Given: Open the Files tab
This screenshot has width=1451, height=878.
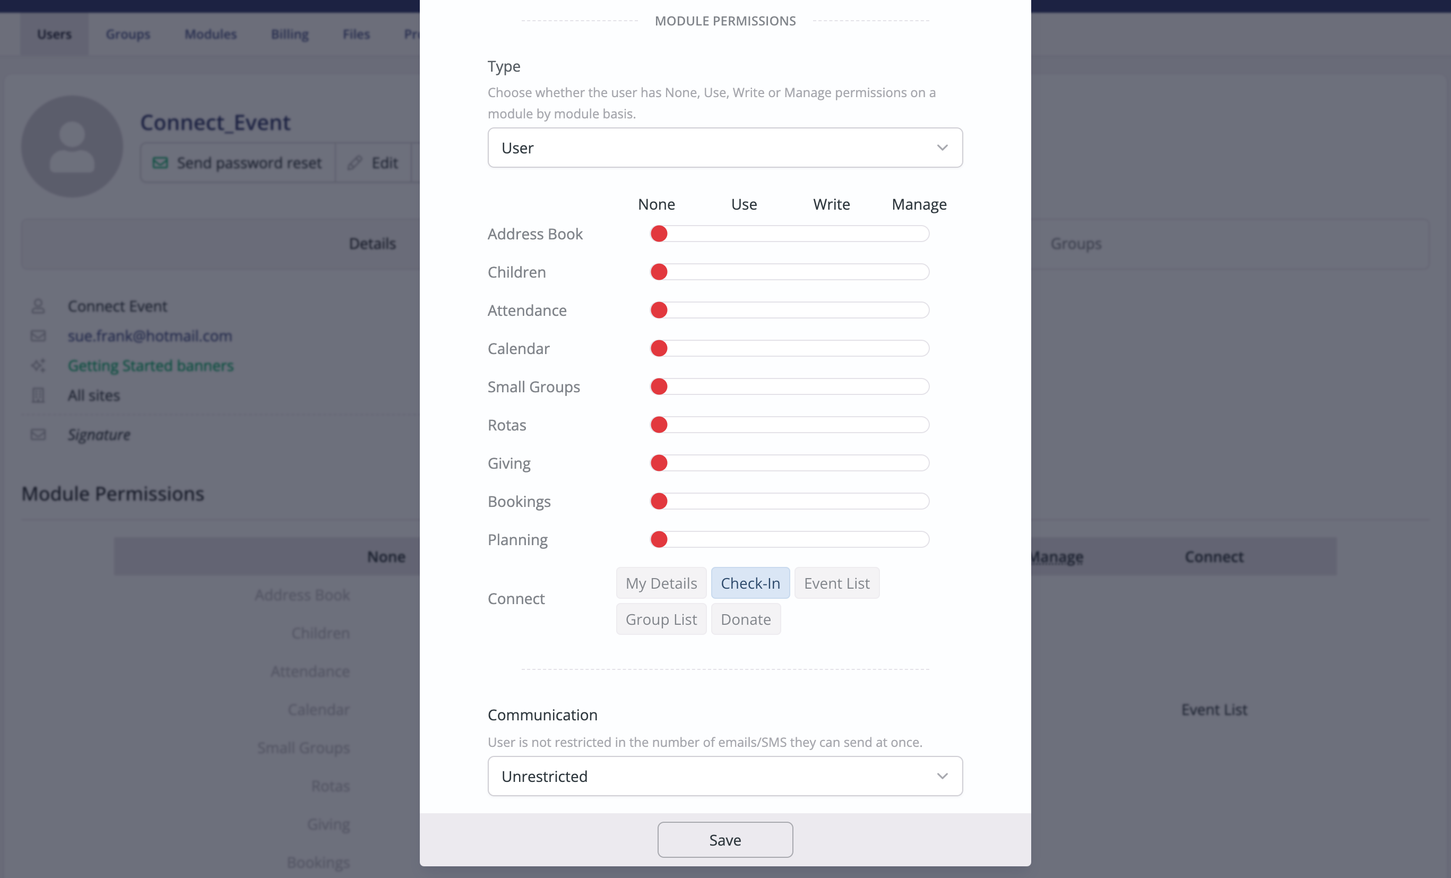Looking at the screenshot, I should (356, 34).
